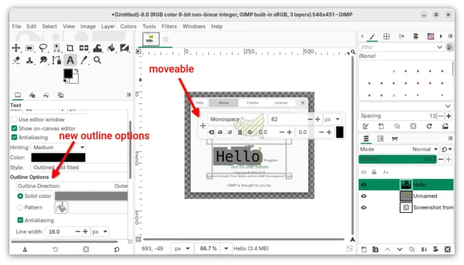Select the Pattern radio button
The width and height of the screenshot is (464, 265).
point(21,207)
